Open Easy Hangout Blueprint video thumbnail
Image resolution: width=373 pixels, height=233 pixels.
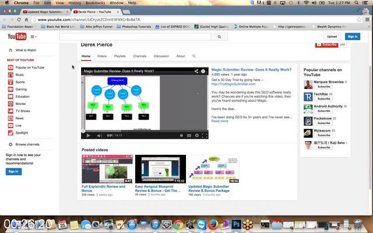tap(161, 169)
